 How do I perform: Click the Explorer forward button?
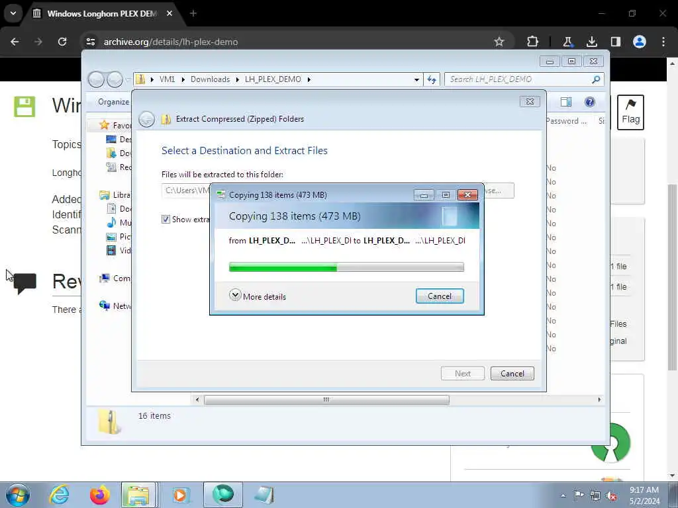click(x=115, y=79)
